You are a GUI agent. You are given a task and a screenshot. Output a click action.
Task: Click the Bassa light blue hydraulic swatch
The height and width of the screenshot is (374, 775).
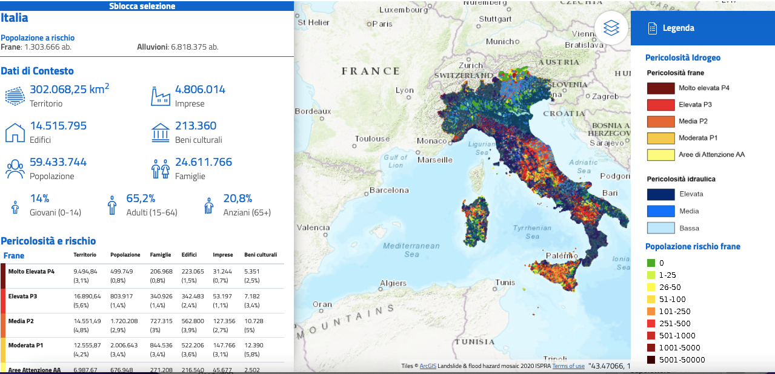pos(660,228)
